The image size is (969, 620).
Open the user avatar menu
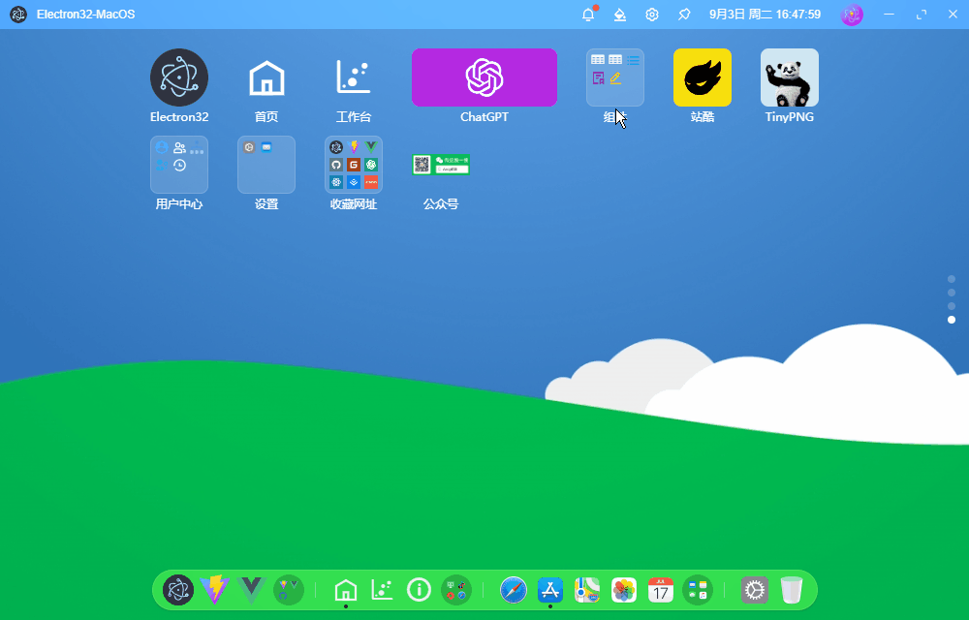click(852, 15)
